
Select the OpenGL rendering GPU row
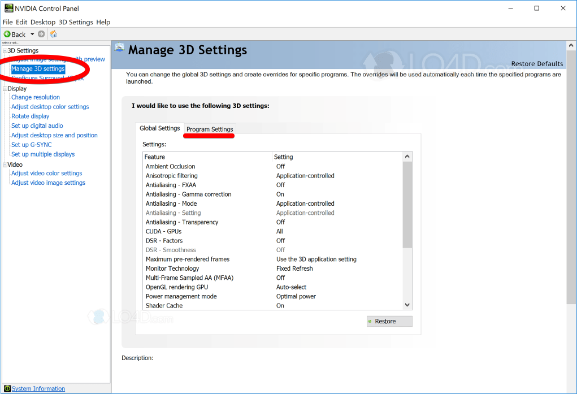pyautogui.click(x=273, y=287)
